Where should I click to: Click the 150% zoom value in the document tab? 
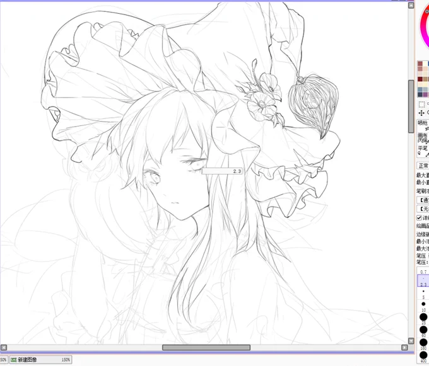[x=66, y=360]
